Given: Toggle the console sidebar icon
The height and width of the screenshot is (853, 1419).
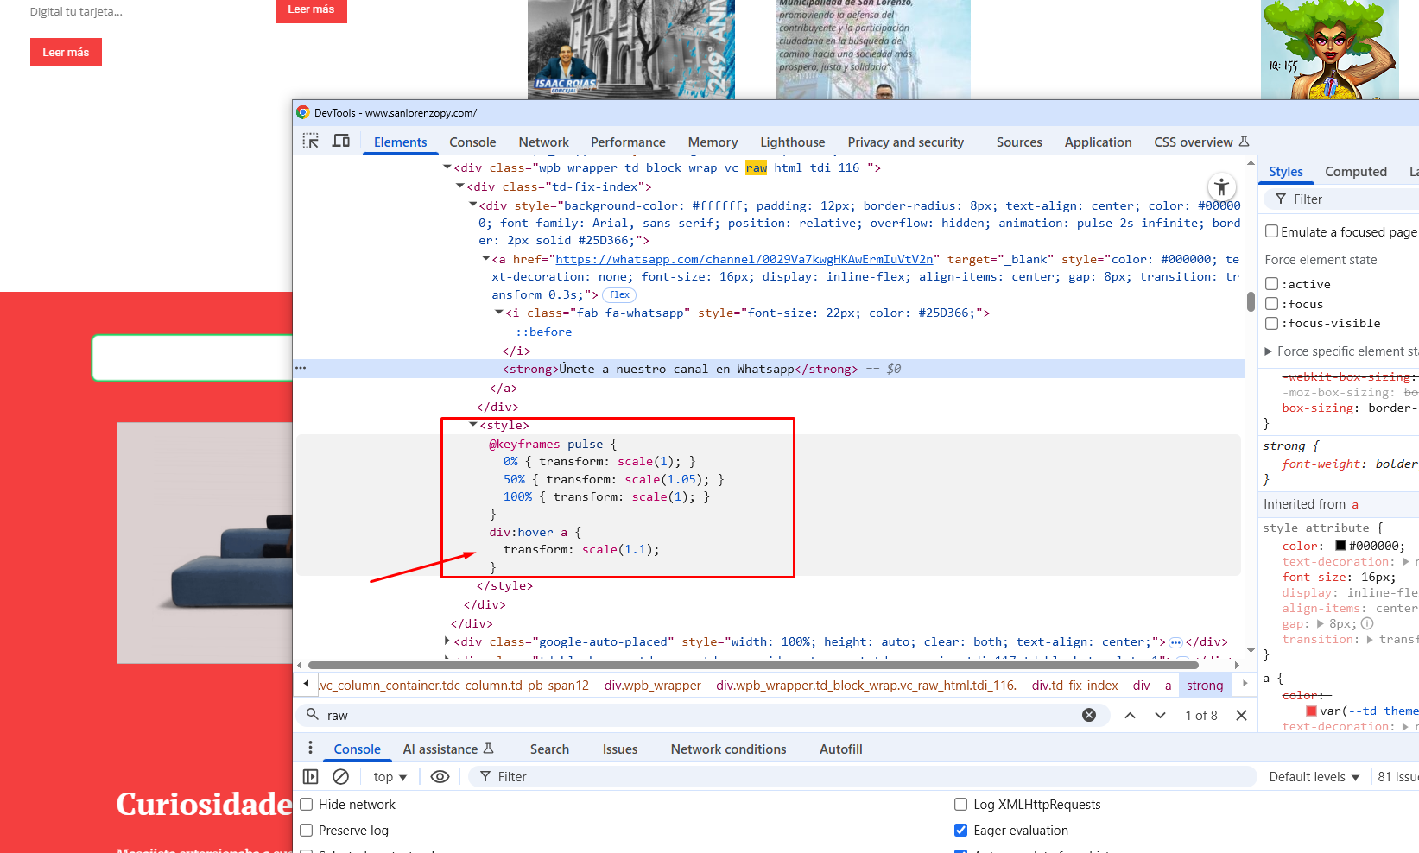Looking at the screenshot, I should tap(311, 776).
